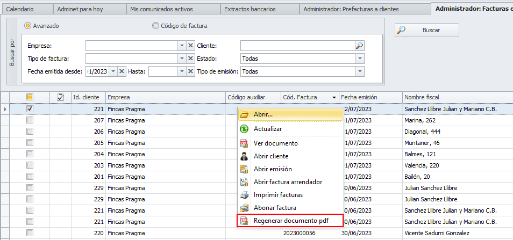Image resolution: width=513 pixels, height=240 pixels.
Task: Open the Fecha emitida desde date picker
Action: pos(113,71)
